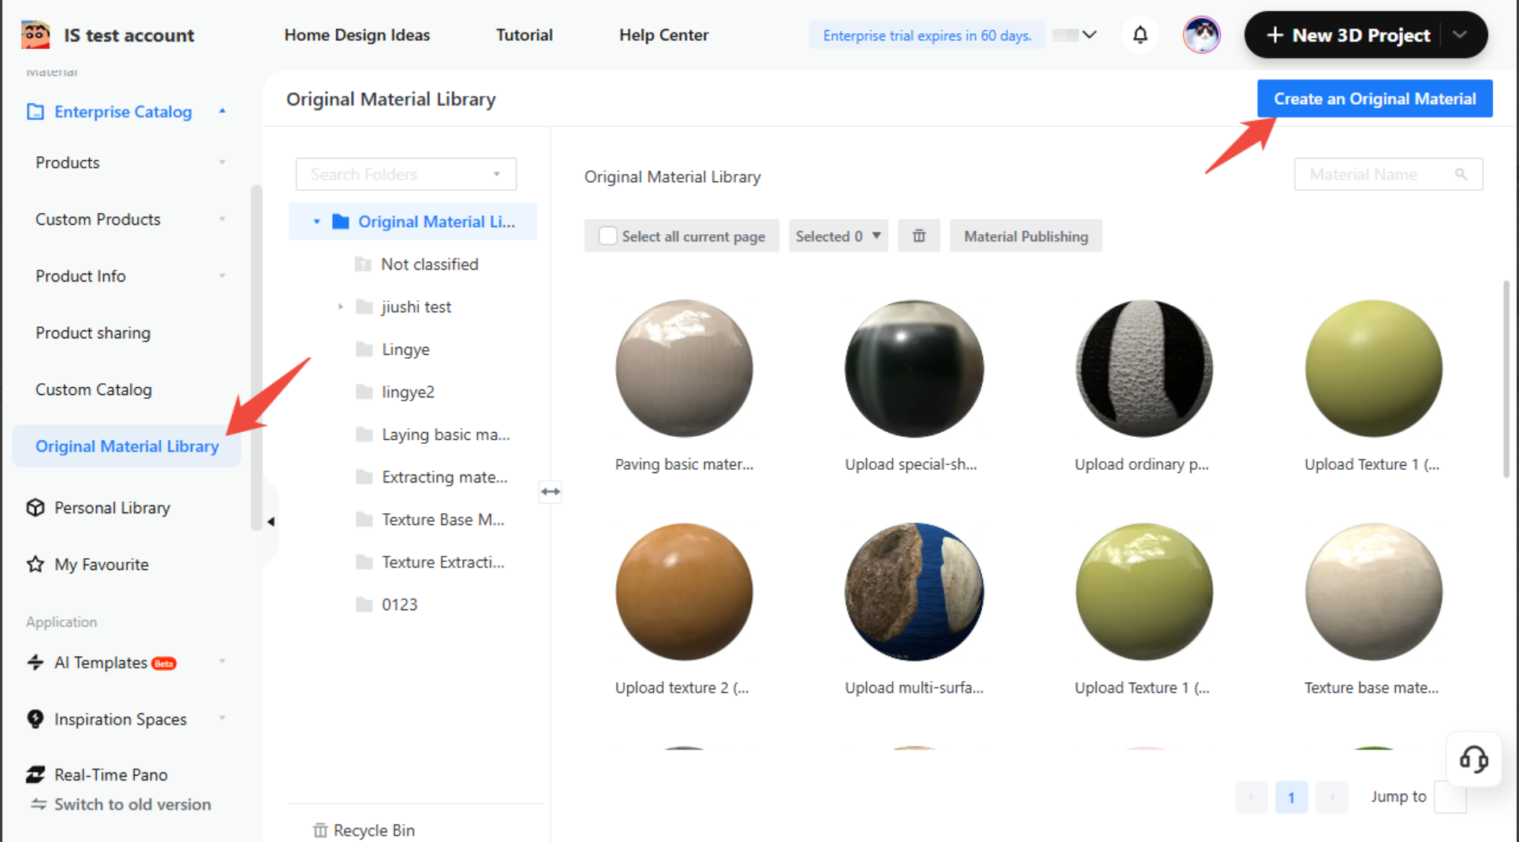Viewport: 1519px width, 842px height.
Task: Check the Select all current page checkbox
Action: (607, 236)
